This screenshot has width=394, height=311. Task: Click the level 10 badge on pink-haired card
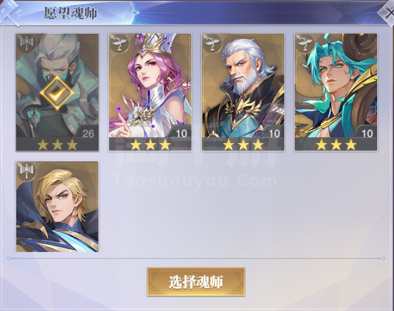(x=181, y=133)
